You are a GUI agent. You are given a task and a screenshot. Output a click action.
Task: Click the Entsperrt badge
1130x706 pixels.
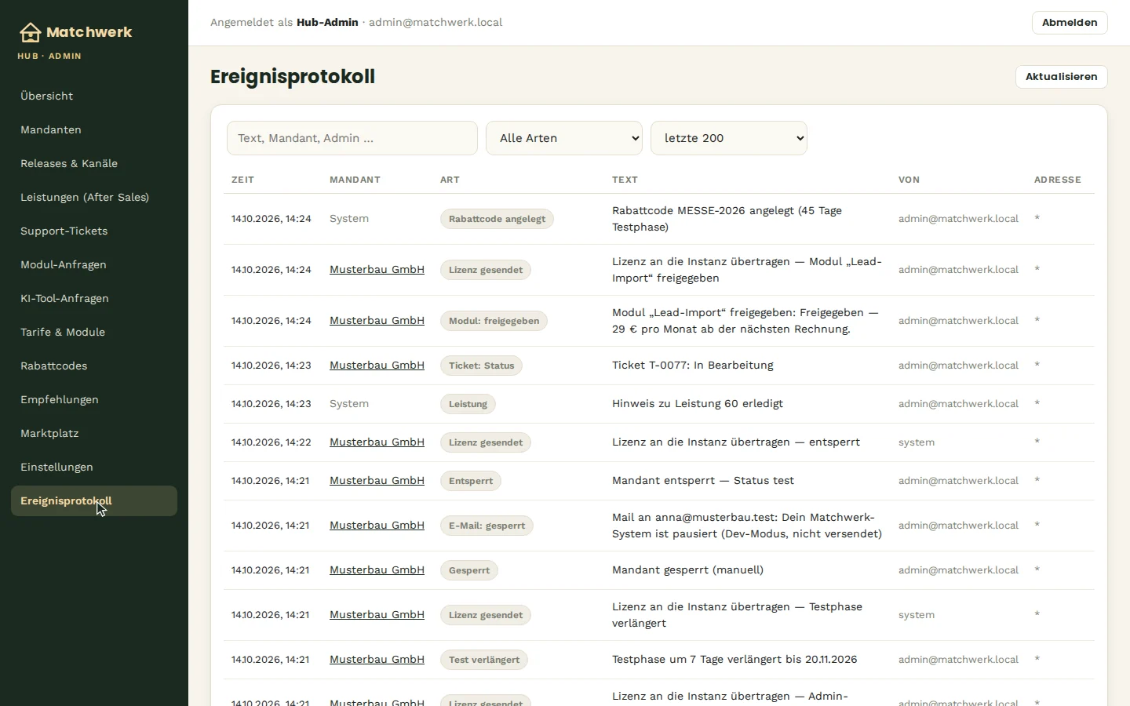click(x=471, y=481)
